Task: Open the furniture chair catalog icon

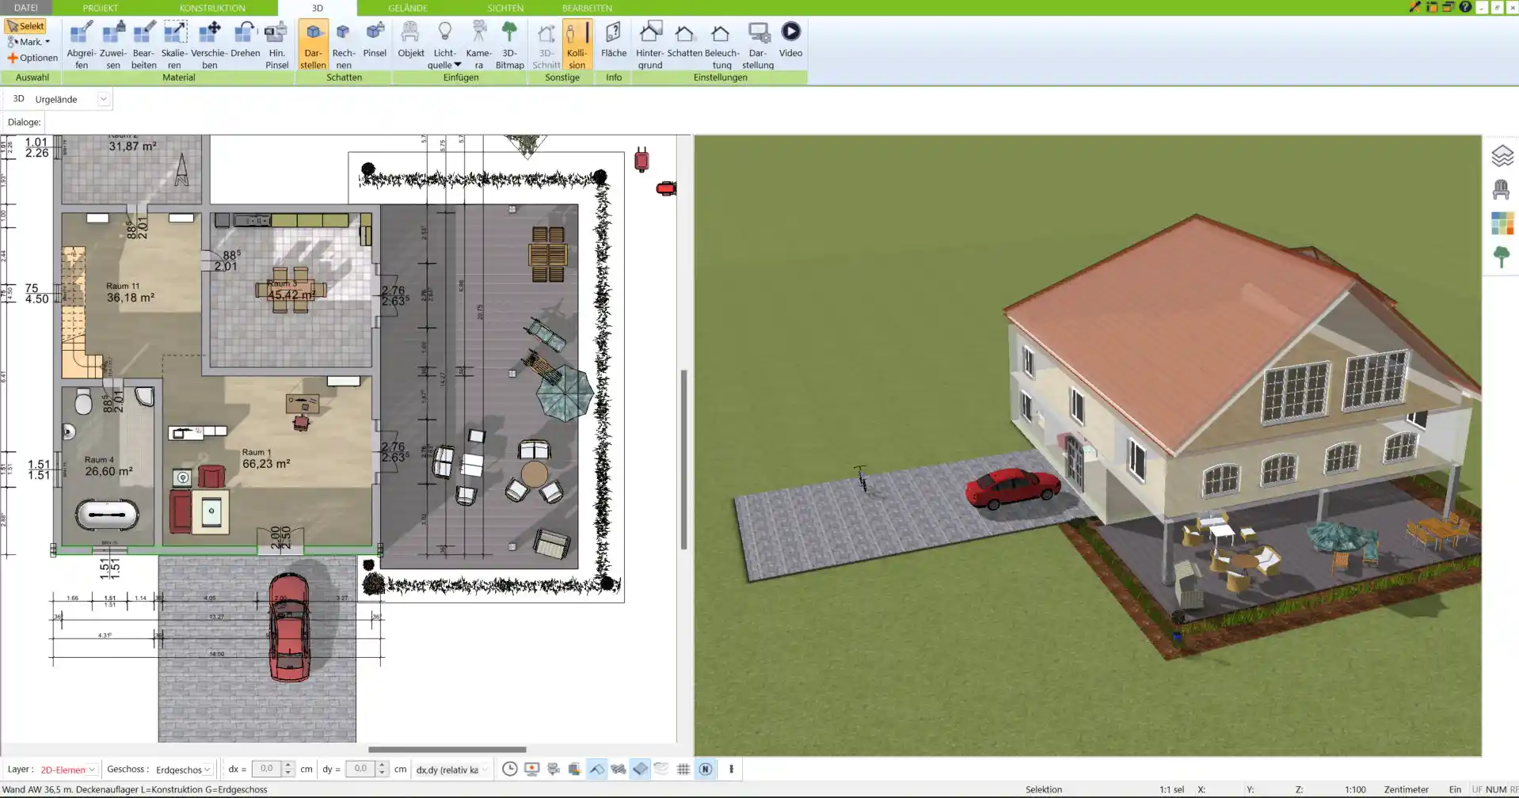Action: tap(1502, 189)
